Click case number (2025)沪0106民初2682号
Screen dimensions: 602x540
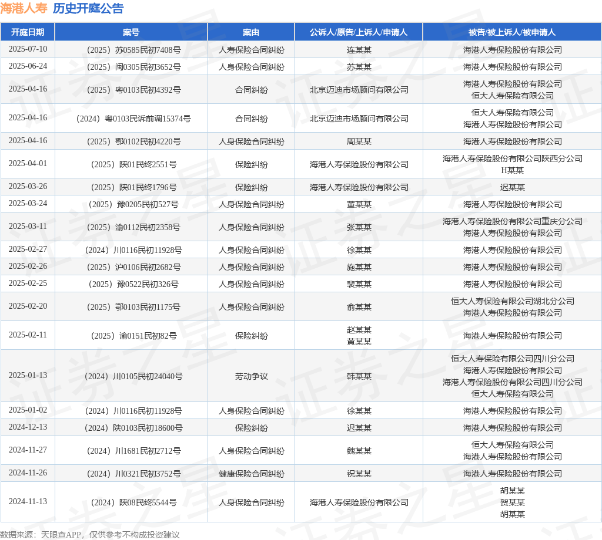133,267
